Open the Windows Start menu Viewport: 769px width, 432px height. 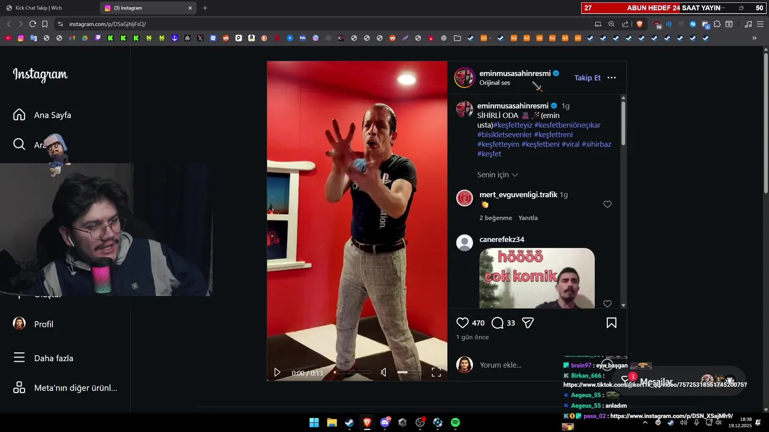(314, 422)
